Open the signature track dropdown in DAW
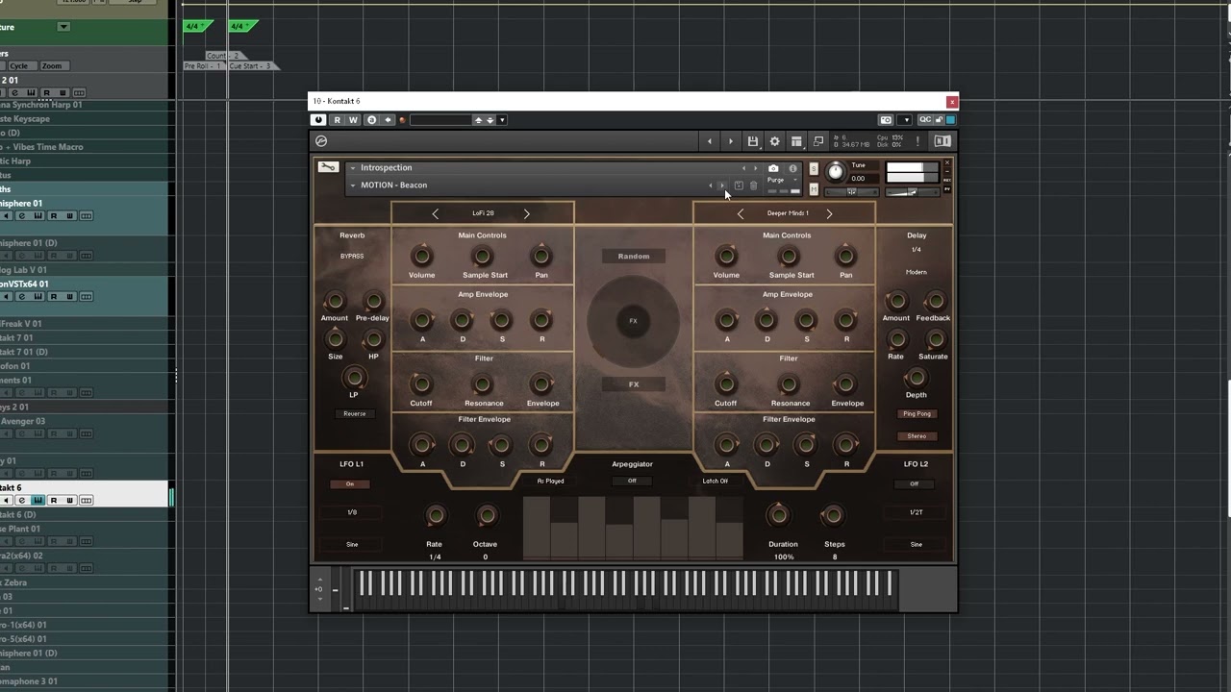 click(63, 27)
